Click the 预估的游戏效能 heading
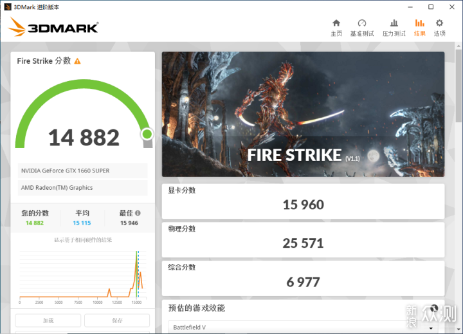The image size is (463, 334). point(197,308)
